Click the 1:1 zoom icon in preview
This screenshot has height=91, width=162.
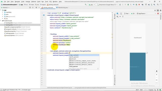coord(157,80)
